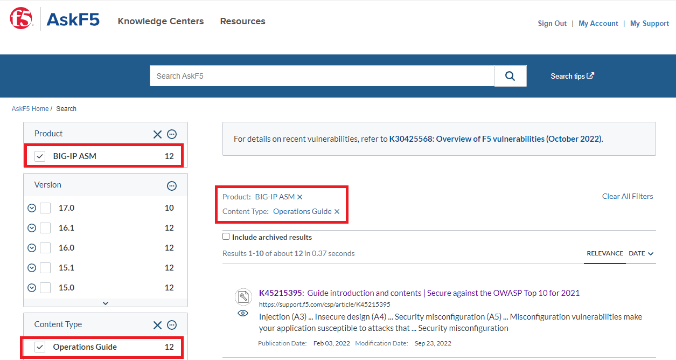Open Search tips link
Image resolution: width=676 pixels, height=360 pixels.
[572, 76]
